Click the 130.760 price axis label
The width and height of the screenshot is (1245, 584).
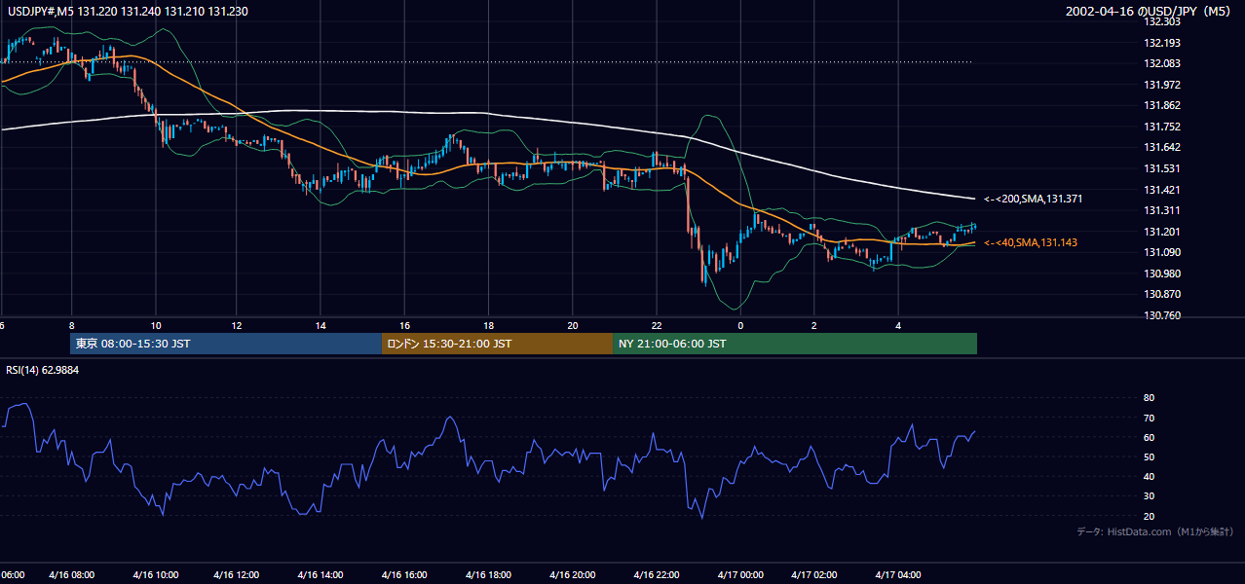[1162, 315]
